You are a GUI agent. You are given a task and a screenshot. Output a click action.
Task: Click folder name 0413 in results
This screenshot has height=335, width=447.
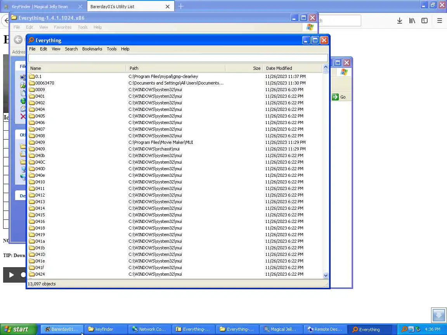(40, 202)
